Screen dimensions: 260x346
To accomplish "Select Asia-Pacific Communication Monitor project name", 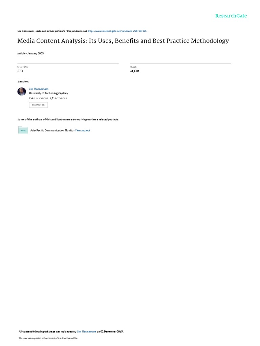I will 52,130.
